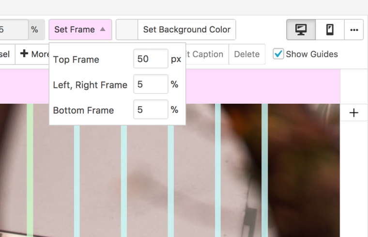Focus the Bottom Frame value field
Image resolution: width=368 pixels, height=237 pixels.
click(151, 110)
